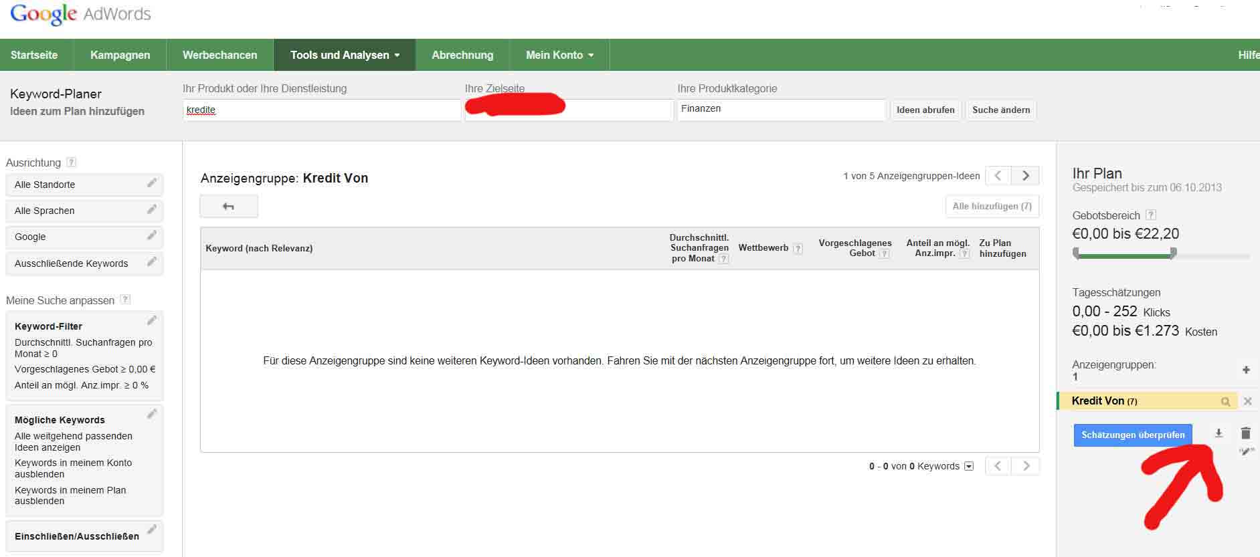The width and height of the screenshot is (1260, 557).
Task: Click the Ideen abrufen button
Action: pyautogui.click(x=925, y=110)
